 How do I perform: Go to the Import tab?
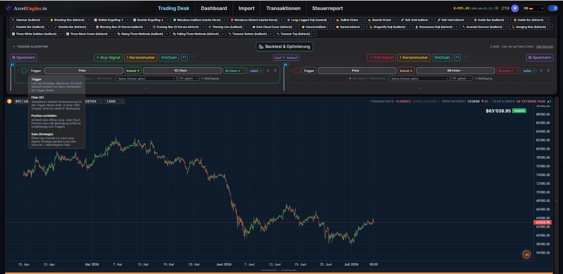246,8
